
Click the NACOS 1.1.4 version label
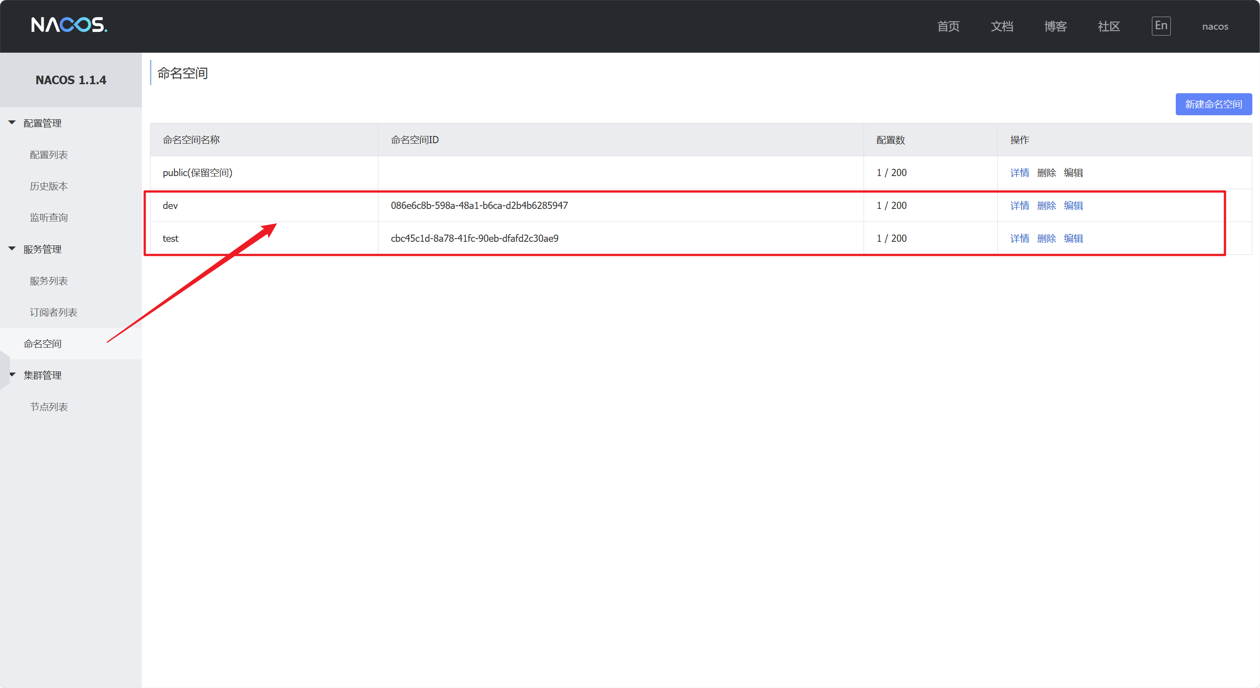click(x=71, y=80)
